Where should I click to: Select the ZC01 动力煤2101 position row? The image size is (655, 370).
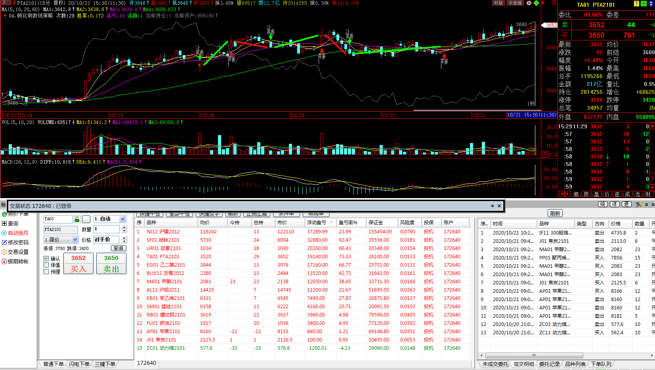click(303, 348)
